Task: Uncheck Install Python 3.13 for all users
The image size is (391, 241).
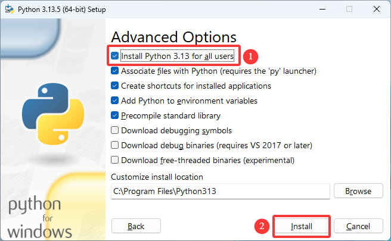Action: (x=114, y=56)
